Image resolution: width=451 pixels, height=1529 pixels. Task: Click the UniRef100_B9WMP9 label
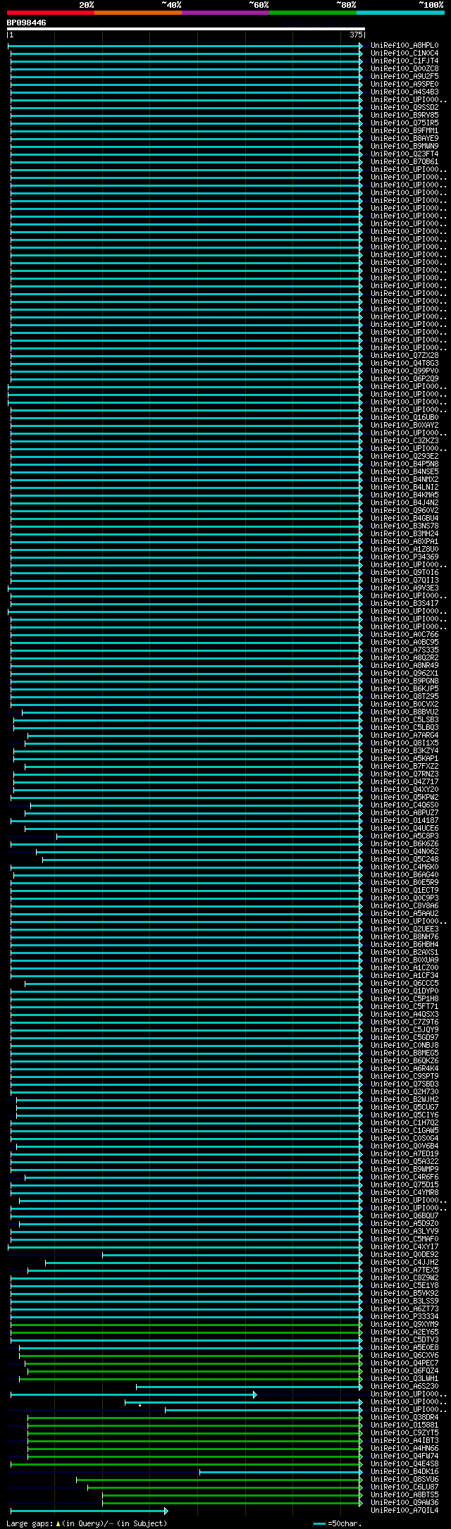(x=404, y=1170)
